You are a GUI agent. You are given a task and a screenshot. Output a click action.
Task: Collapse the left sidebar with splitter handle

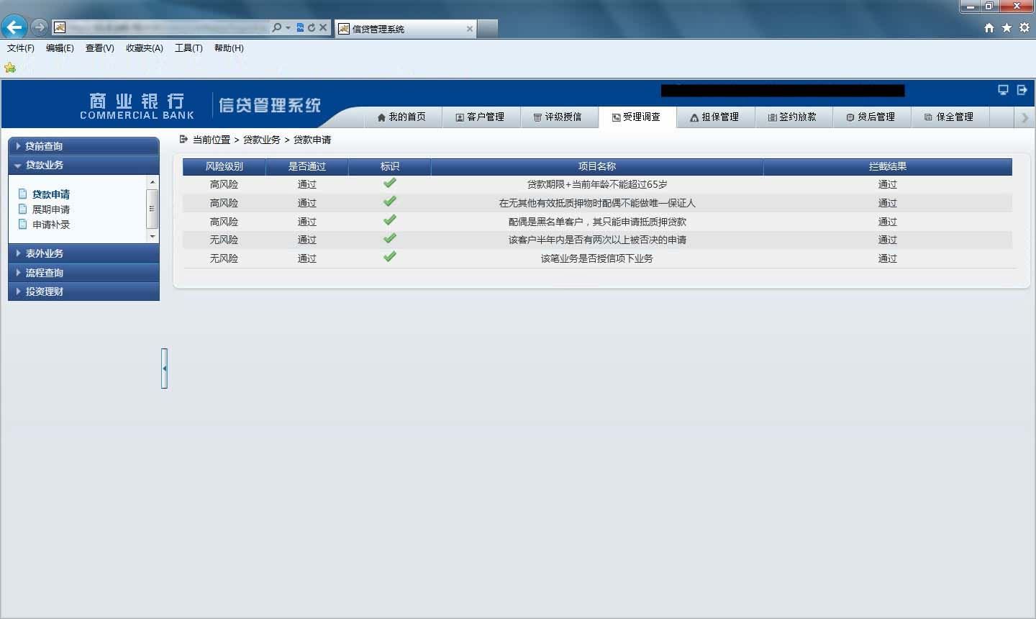click(165, 369)
